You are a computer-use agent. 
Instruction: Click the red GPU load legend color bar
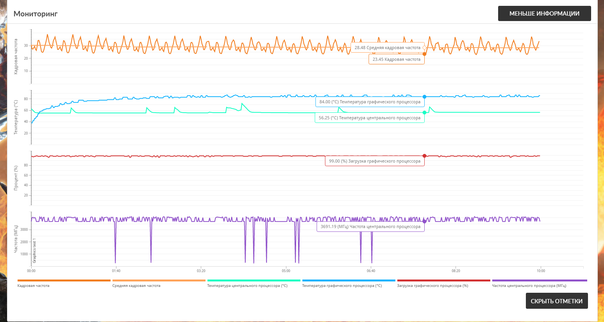443,280
